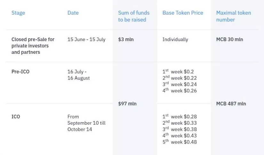The image size is (264, 155).
Task: Click the Stage column header
Action: 18,13
